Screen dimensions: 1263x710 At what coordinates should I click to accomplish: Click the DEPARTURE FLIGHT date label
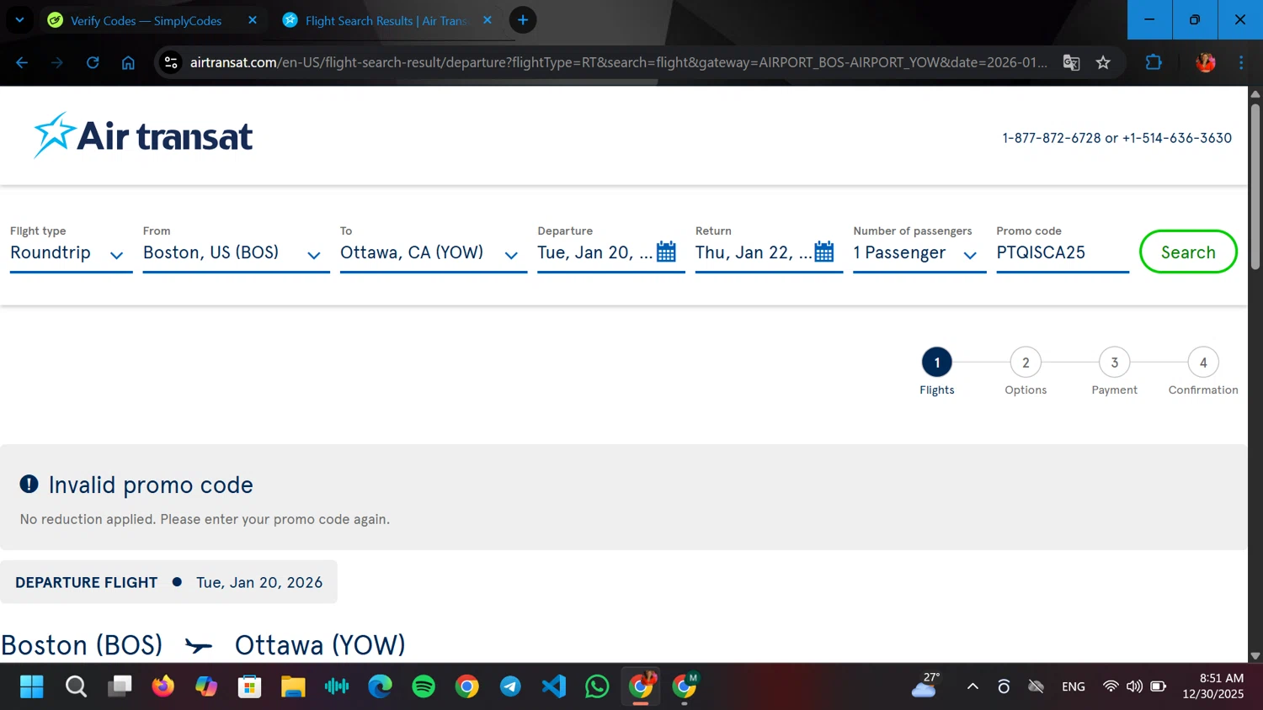tap(168, 582)
